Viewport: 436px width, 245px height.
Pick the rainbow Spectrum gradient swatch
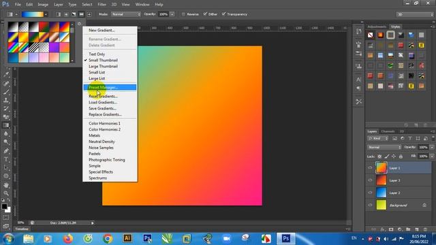coord(13,48)
